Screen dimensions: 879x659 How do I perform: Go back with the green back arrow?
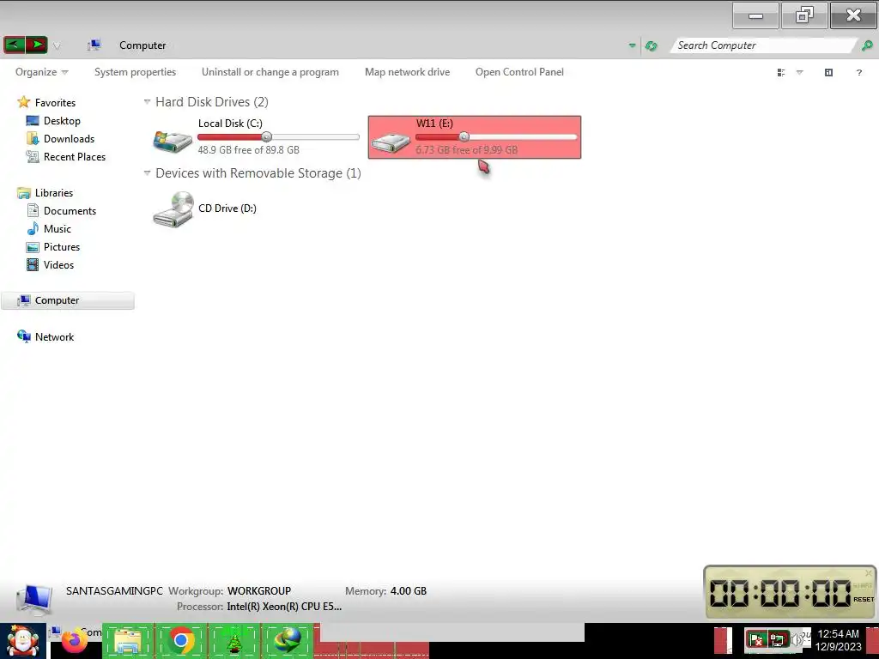[15, 45]
